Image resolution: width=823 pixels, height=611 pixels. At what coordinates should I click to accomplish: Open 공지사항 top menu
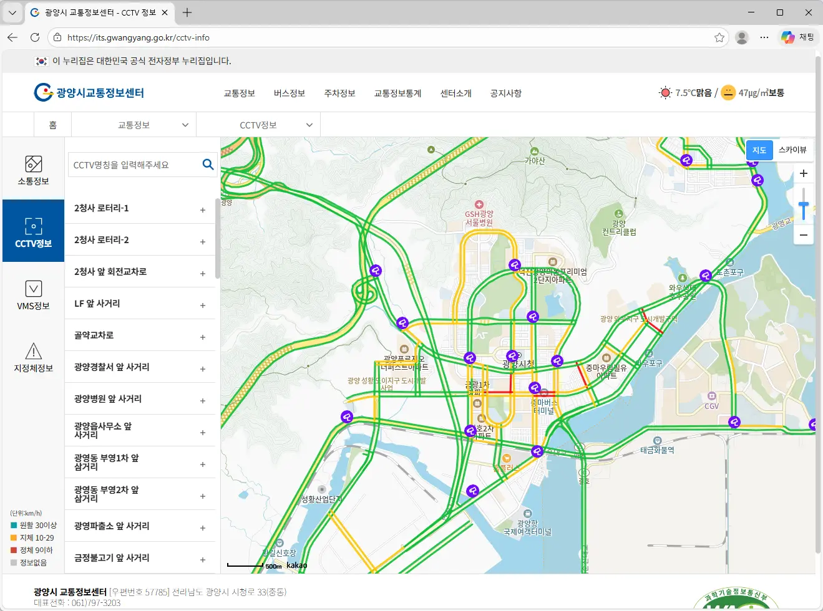point(506,93)
